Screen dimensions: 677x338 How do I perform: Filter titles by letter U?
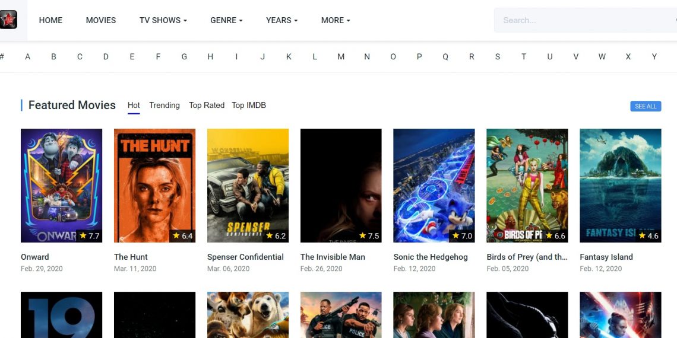coord(550,56)
